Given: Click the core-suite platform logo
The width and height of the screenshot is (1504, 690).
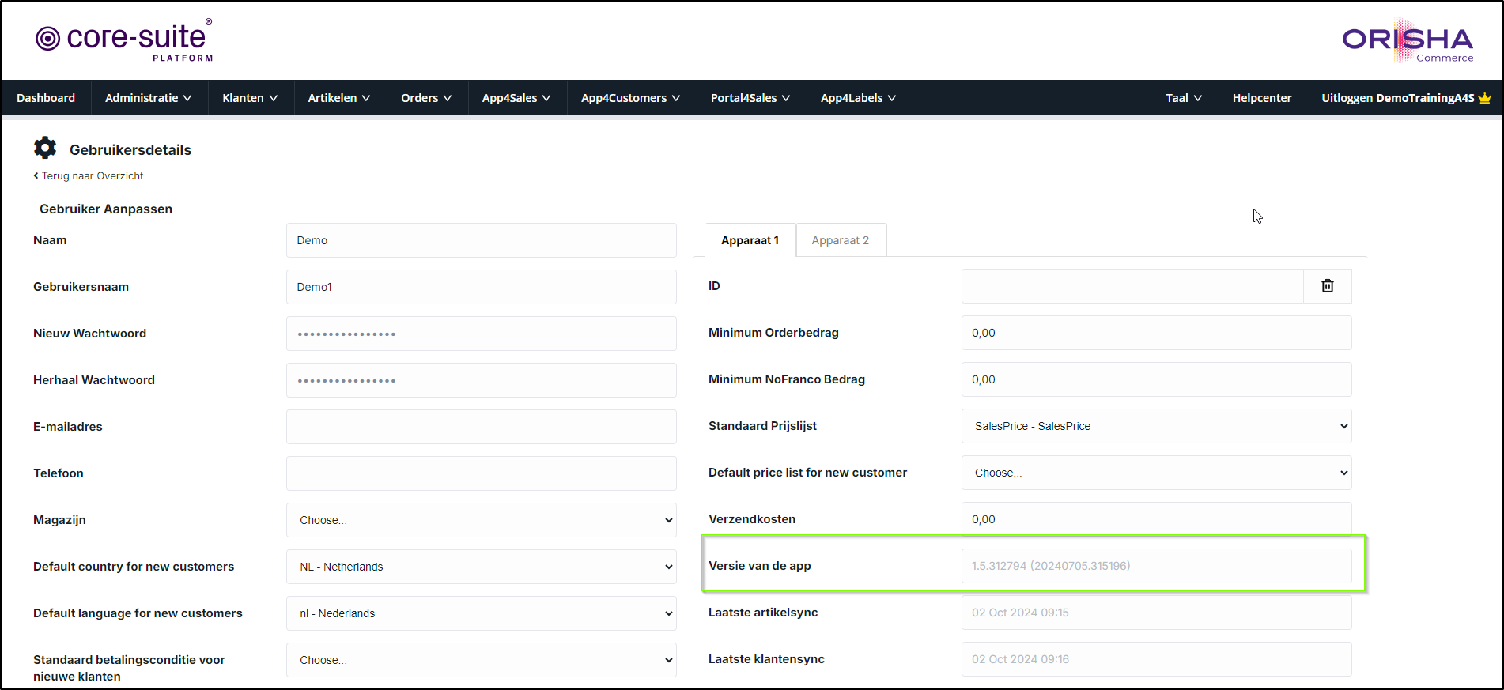Looking at the screenshot, I should [x=124, y=40].
